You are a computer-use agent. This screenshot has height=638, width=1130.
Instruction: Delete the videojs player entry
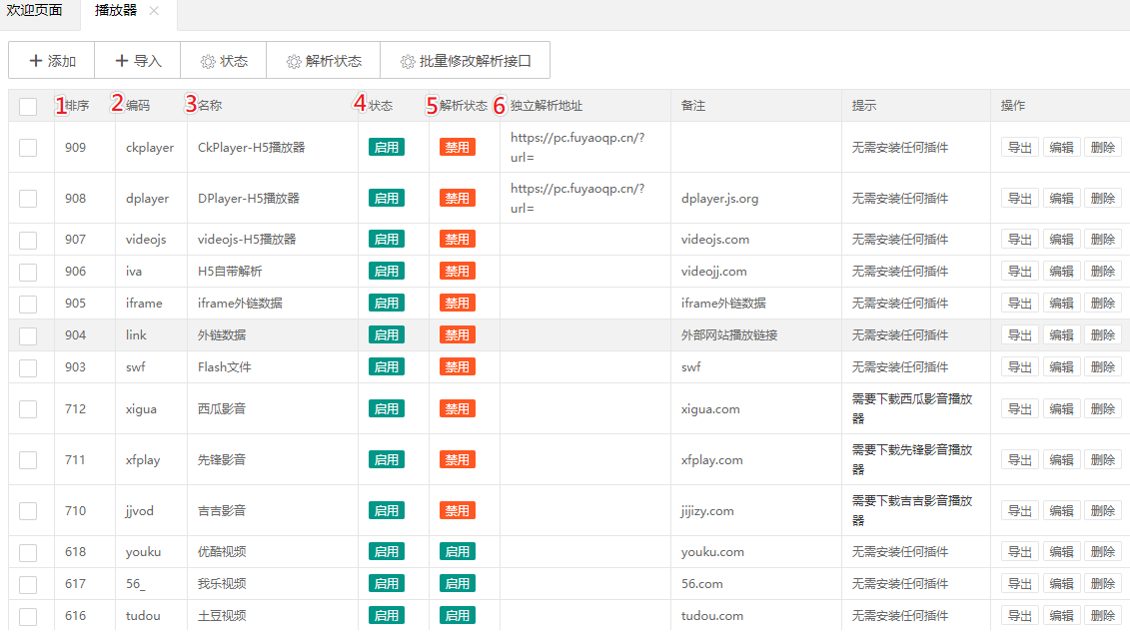[x=1103, y=240]
